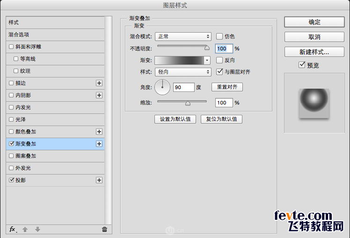This screenshot has height=238, width=350.
Task: Open the 内发光 settings row
Action: pos(55,107)
